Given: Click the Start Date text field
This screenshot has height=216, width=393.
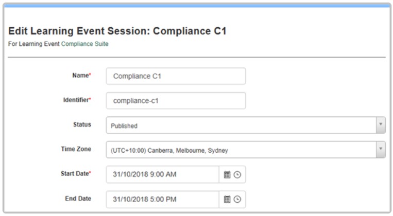Looking at the screenshot, I should (x=163, y=174).
